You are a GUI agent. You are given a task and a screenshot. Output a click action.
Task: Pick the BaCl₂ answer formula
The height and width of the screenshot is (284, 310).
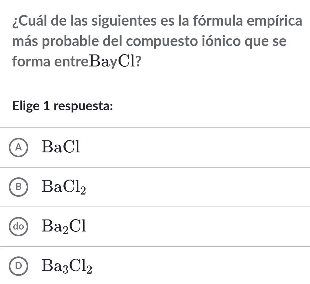pos(64,187)
